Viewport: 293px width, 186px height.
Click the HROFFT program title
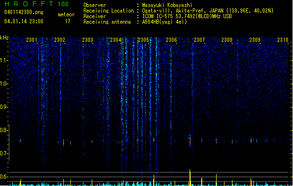point(29,4)
